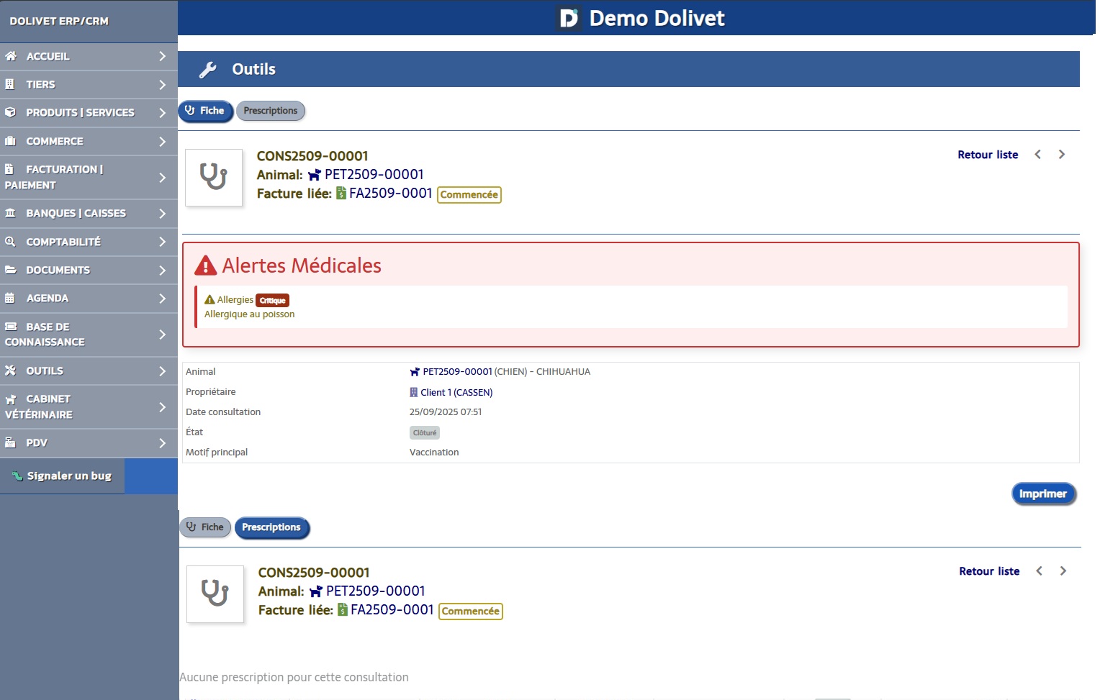Viewport: 1100px width, 700px height.
Task: Go to next consultation using top right chevron
Action: click(x=1061, y=155)
